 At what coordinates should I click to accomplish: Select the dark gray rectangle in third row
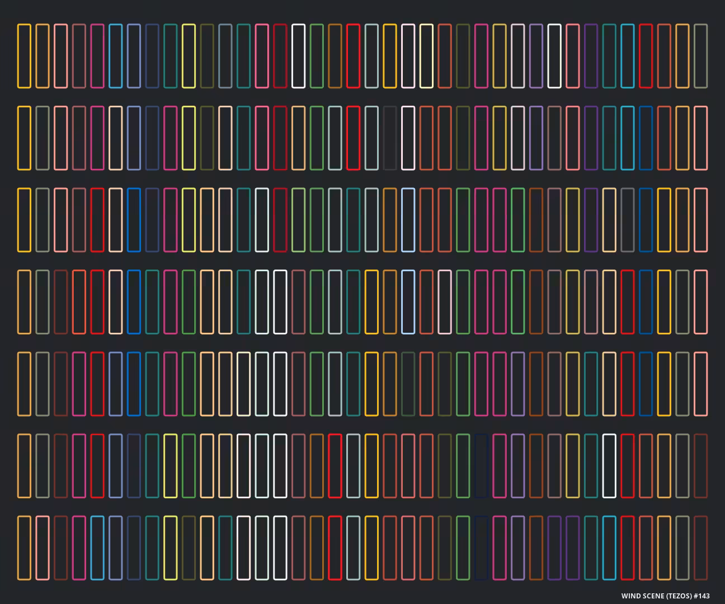pyautogui.click(x=628, y=220)
